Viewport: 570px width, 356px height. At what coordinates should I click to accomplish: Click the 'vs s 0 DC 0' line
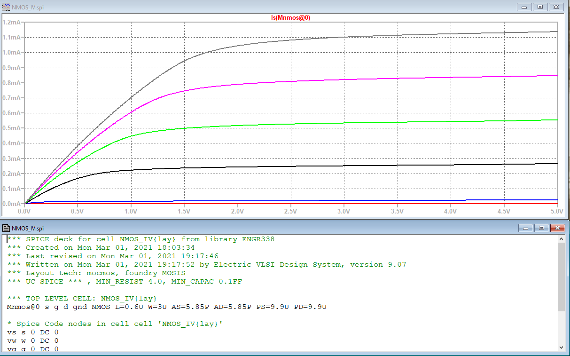coord(33,332)
